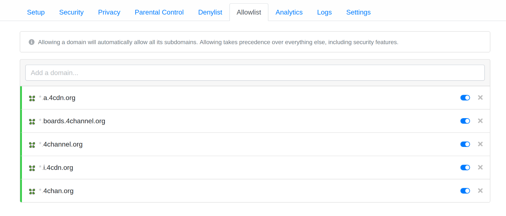Switch to the Security tab
Screen dimensions: 506x216
tap(71, 12)
